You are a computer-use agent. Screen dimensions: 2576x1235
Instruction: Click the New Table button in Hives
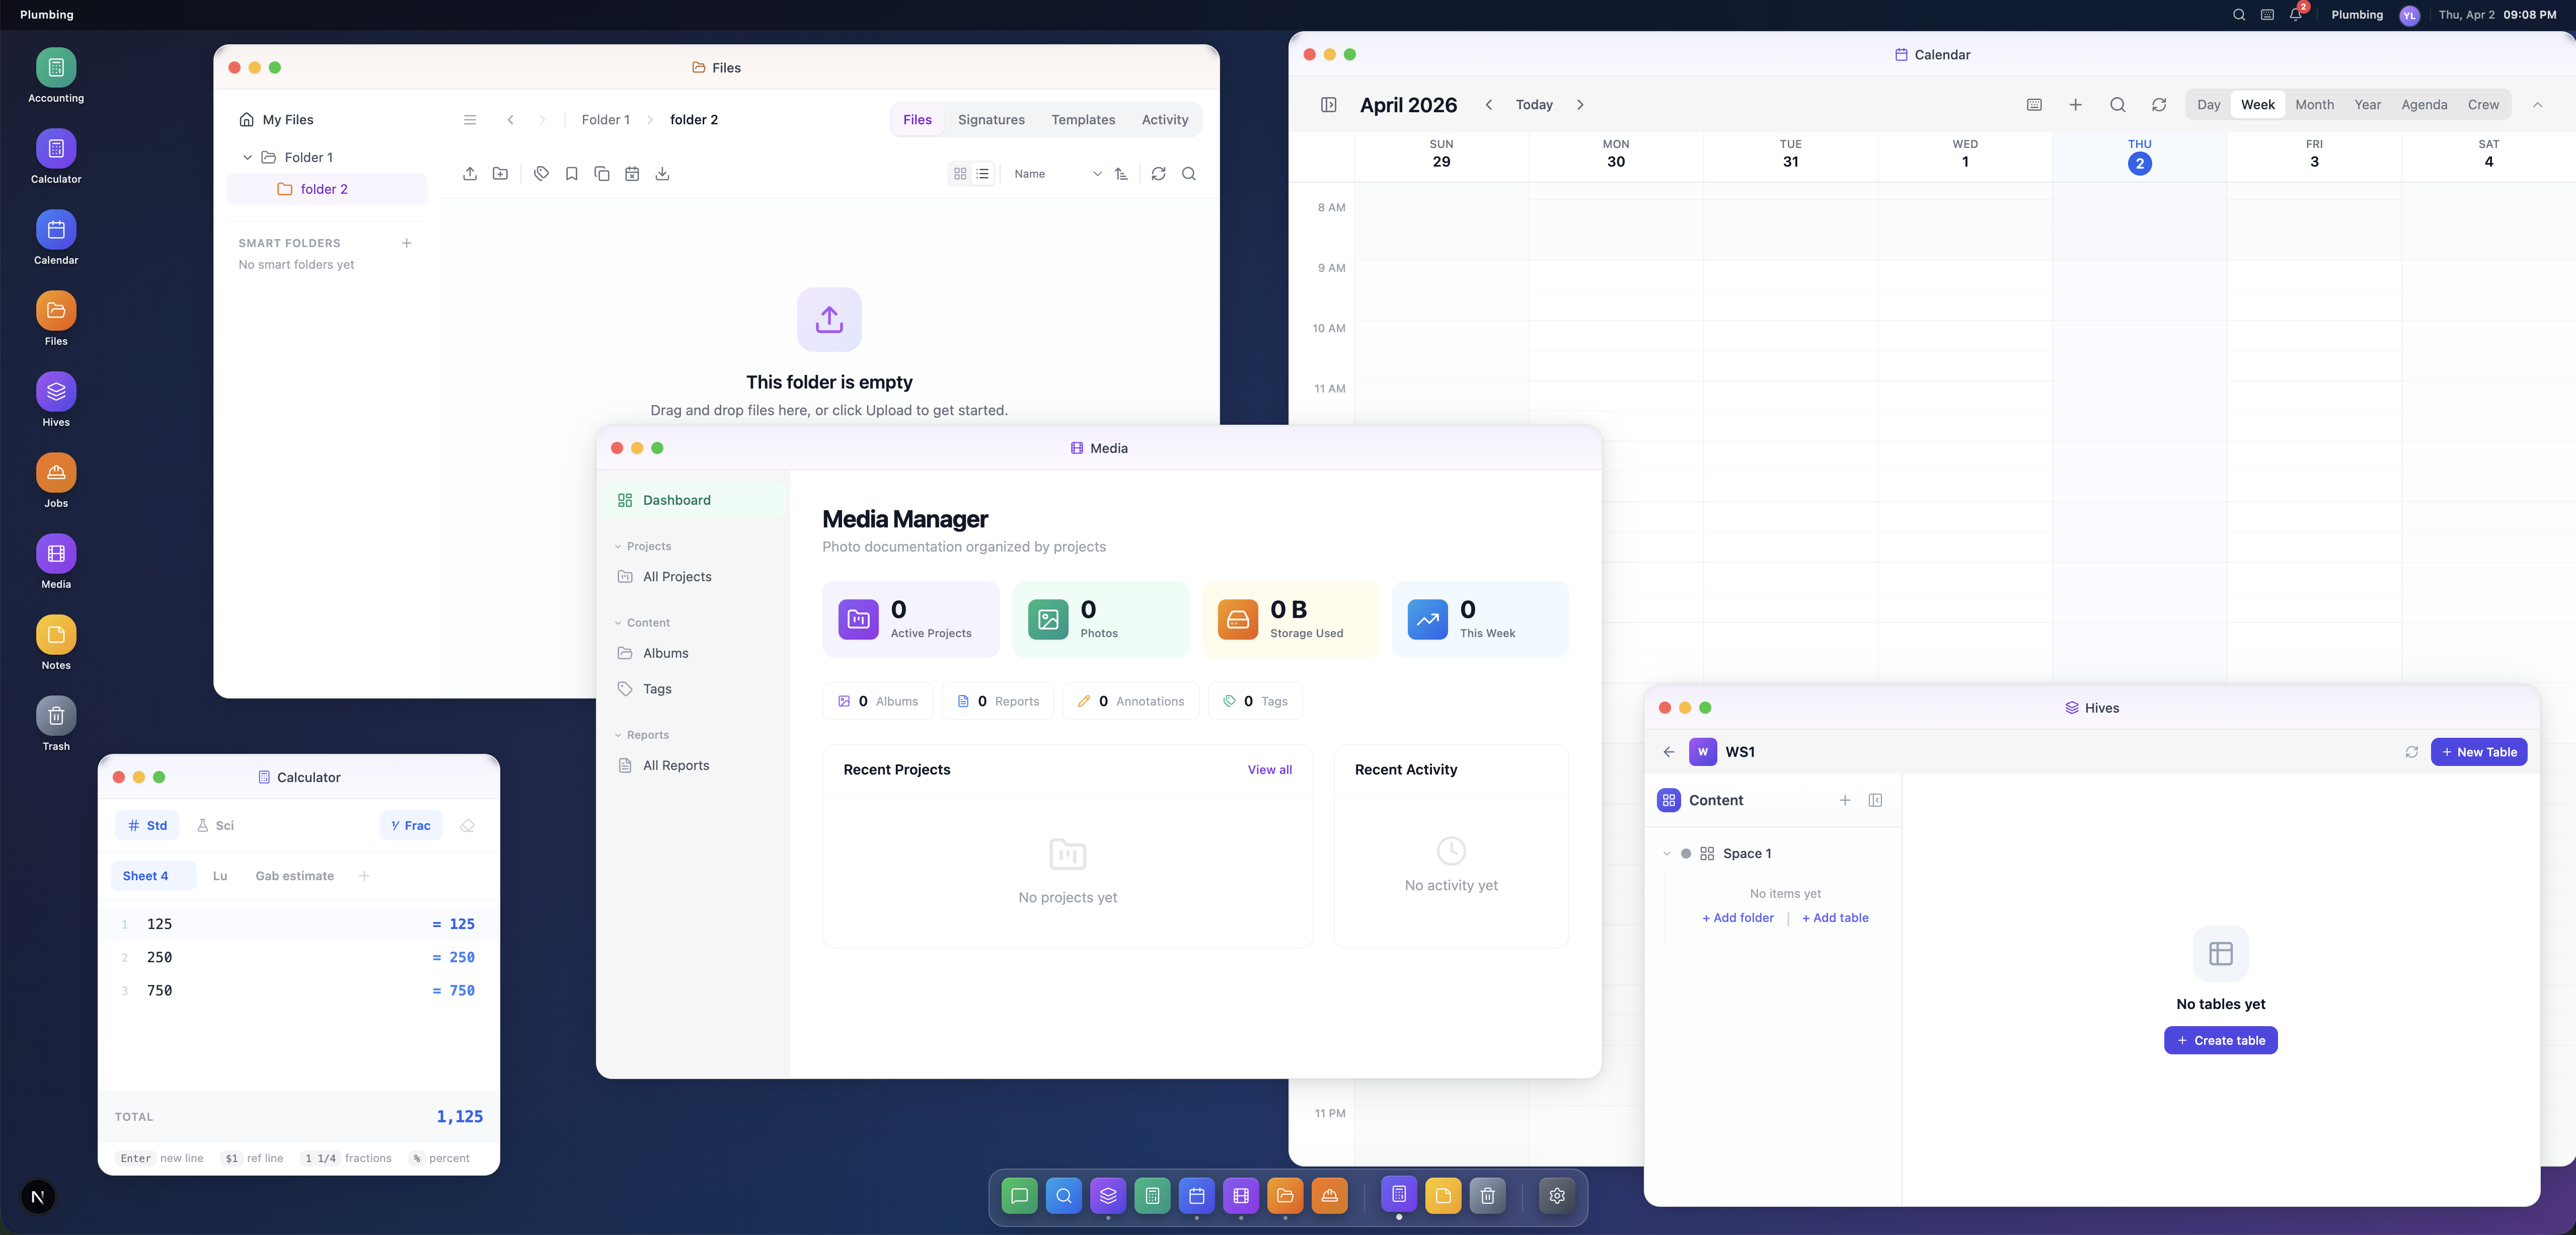(2479, 751)
